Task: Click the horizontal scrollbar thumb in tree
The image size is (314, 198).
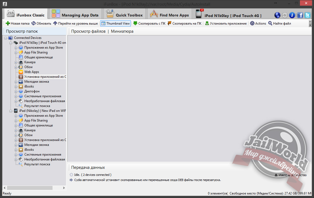Action: 30,188
